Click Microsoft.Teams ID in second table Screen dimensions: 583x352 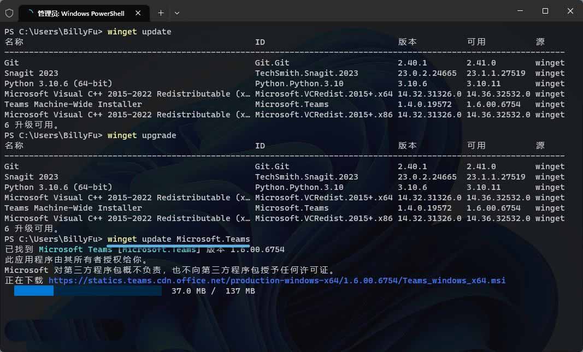pos(292,208)
